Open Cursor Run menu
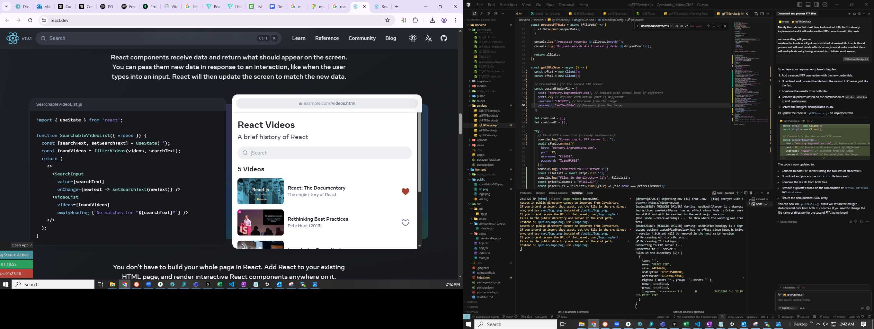This screenshot has height=329, width=874. point(550,5)
